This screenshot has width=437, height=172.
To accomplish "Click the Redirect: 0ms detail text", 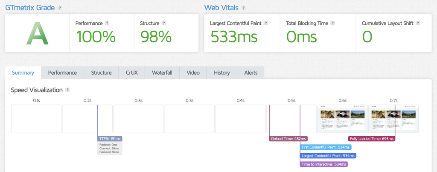I will click(108, 145).
